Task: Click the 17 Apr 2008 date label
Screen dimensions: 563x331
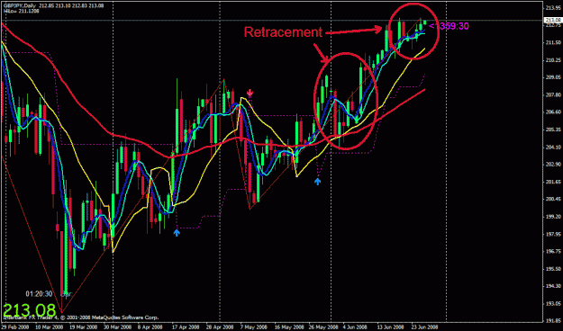Action: (186, 327)
